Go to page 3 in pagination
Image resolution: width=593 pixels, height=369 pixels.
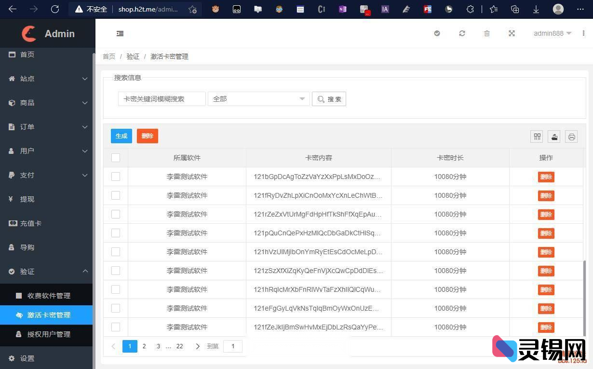click(158, 346)
